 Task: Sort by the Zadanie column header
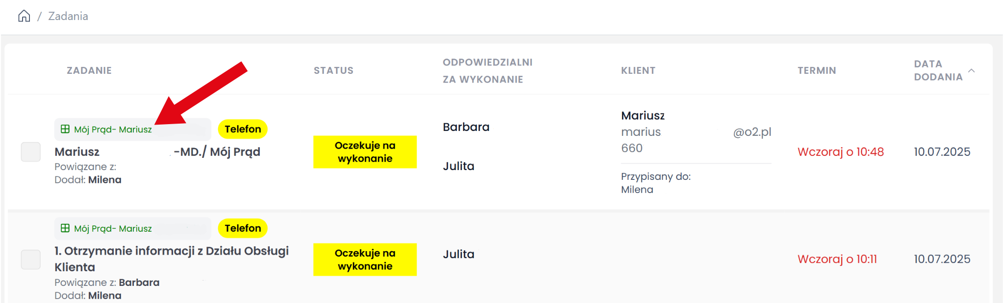pyautogui.click(x=89, y=70)
